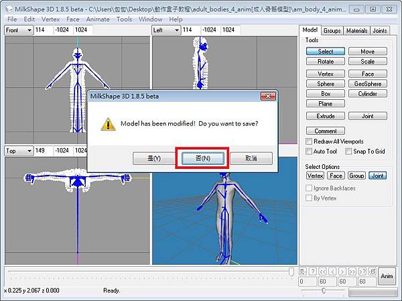Click Top viewport zoom field showing 149
The width and height of the screenshot is (402, 301).
(43, 151)
